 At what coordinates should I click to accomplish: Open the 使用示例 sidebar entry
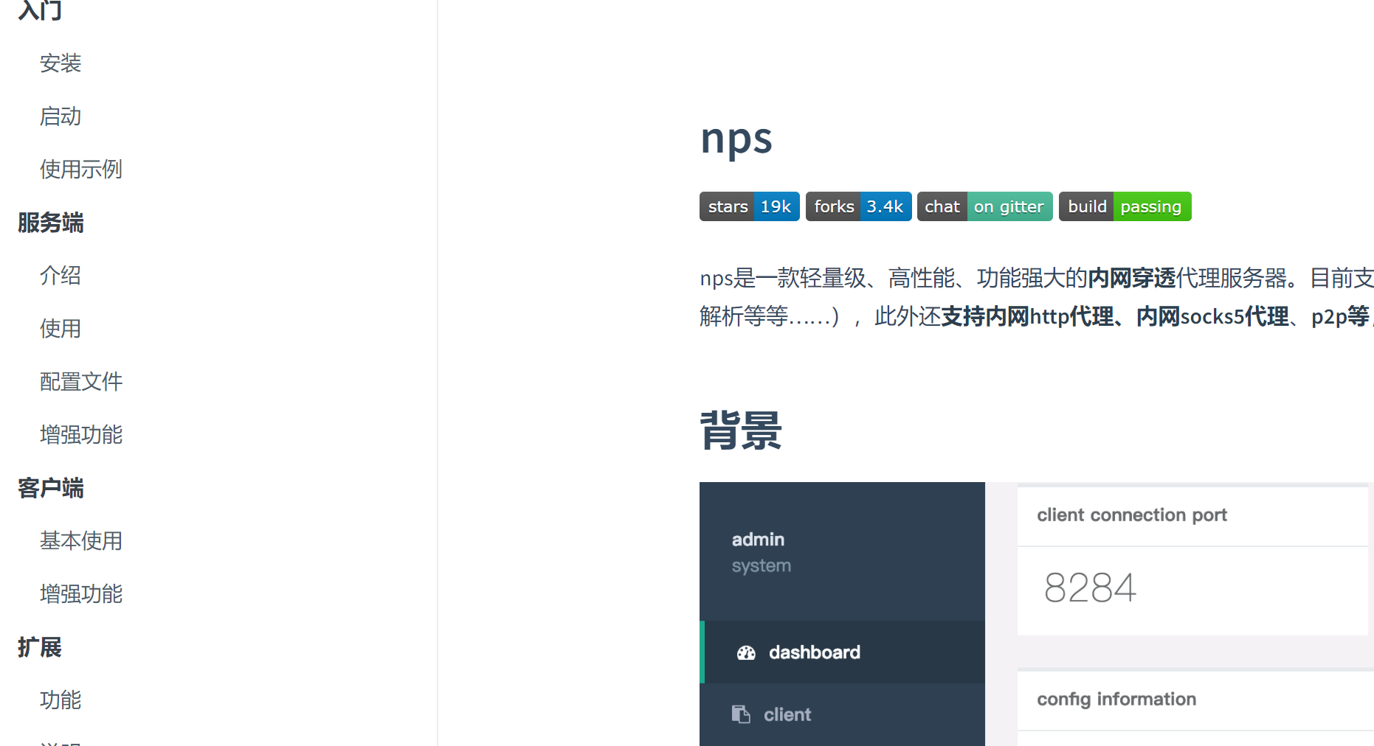81,169
